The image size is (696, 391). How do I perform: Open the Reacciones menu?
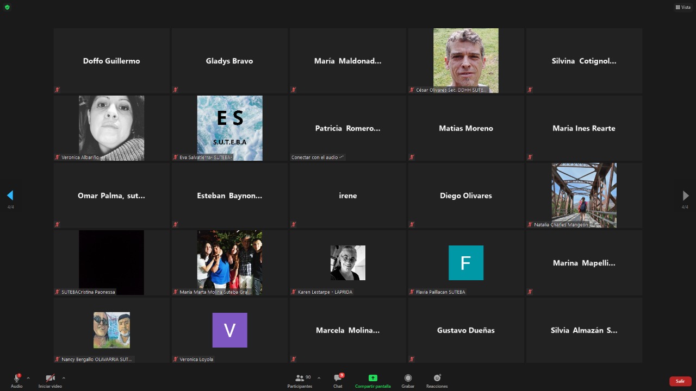pyautogui.click(x=437, y=380)
